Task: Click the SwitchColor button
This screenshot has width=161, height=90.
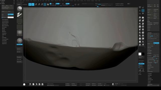Action: (x=141, y=56)
